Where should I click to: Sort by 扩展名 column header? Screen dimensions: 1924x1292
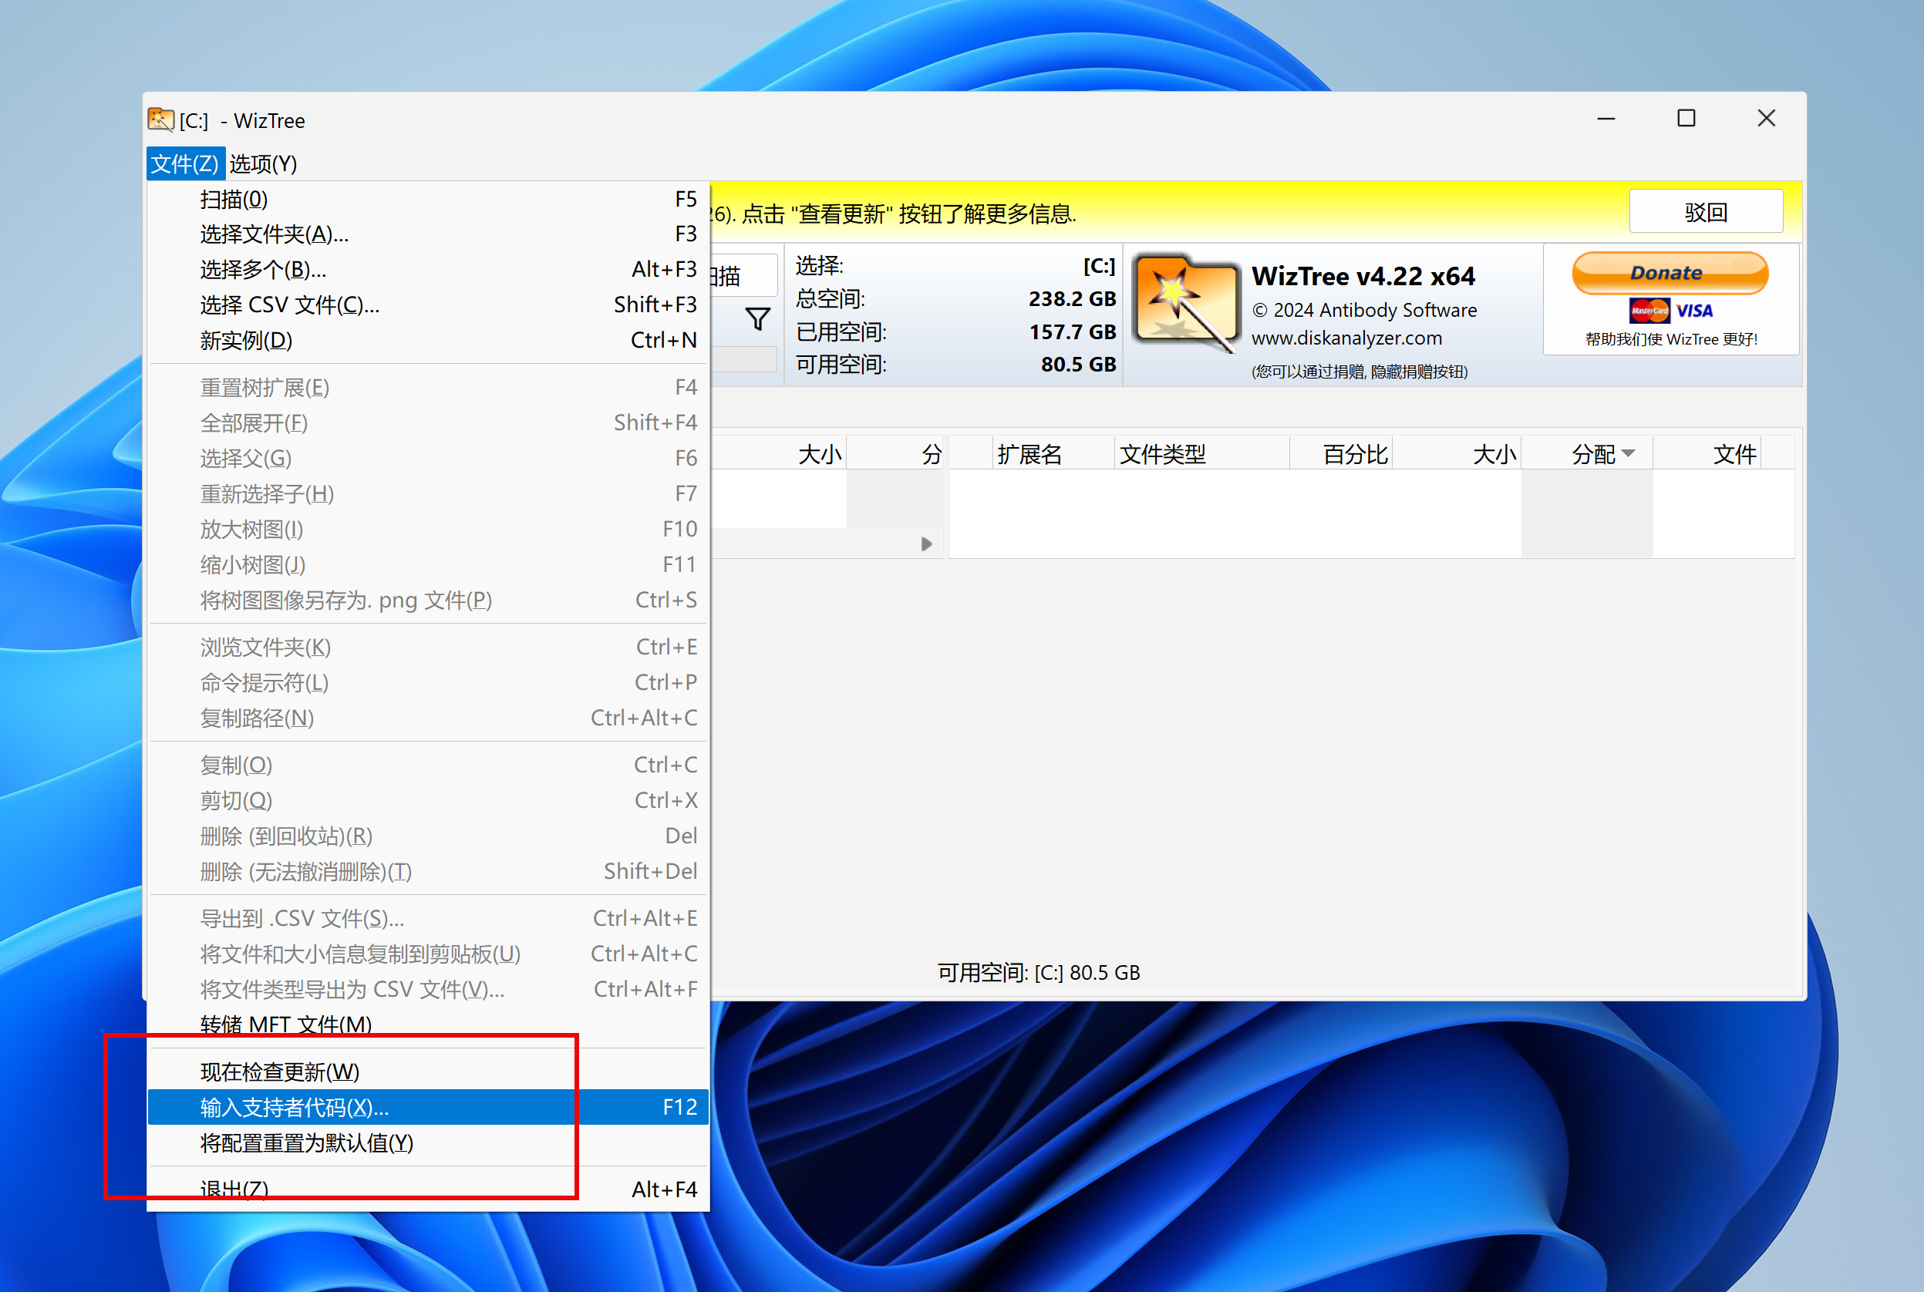[x=1030, y=454]
